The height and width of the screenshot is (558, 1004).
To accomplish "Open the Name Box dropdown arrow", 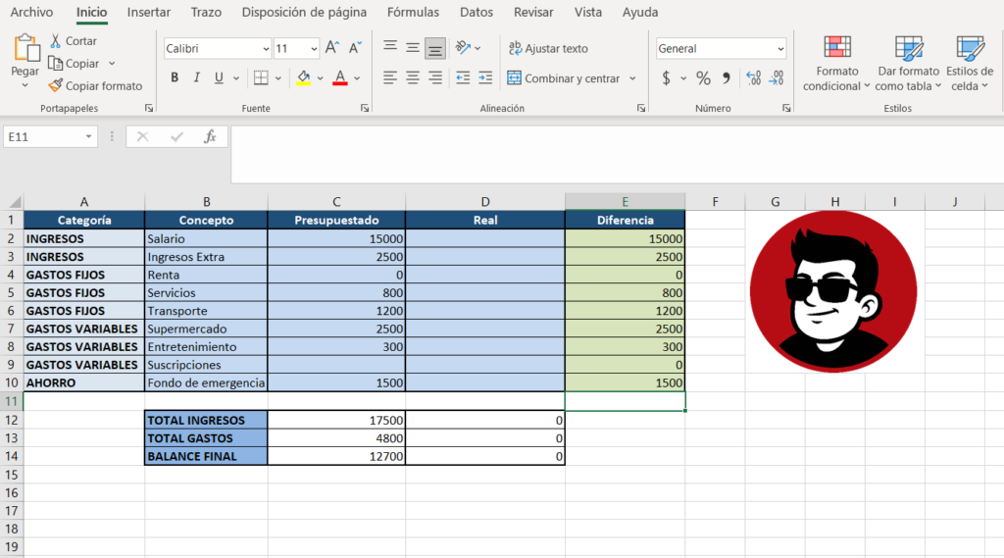I will (x=89, y=137).
